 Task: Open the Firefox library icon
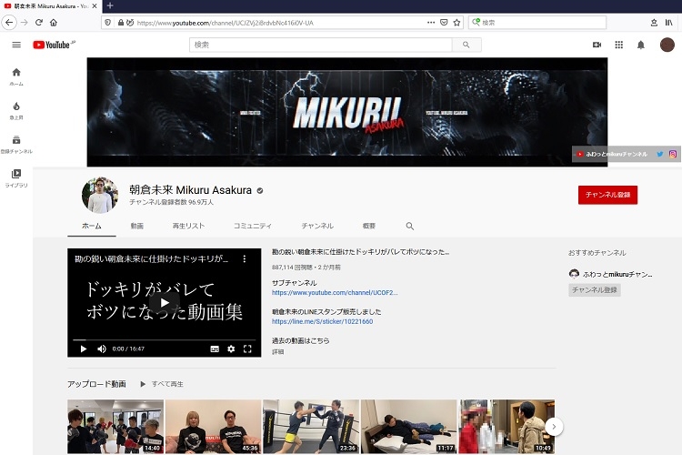coord(669,23)
